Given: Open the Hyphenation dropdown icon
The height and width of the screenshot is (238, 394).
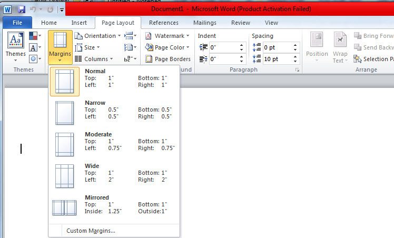Looking at the screenshot, I should coord(130,59).
